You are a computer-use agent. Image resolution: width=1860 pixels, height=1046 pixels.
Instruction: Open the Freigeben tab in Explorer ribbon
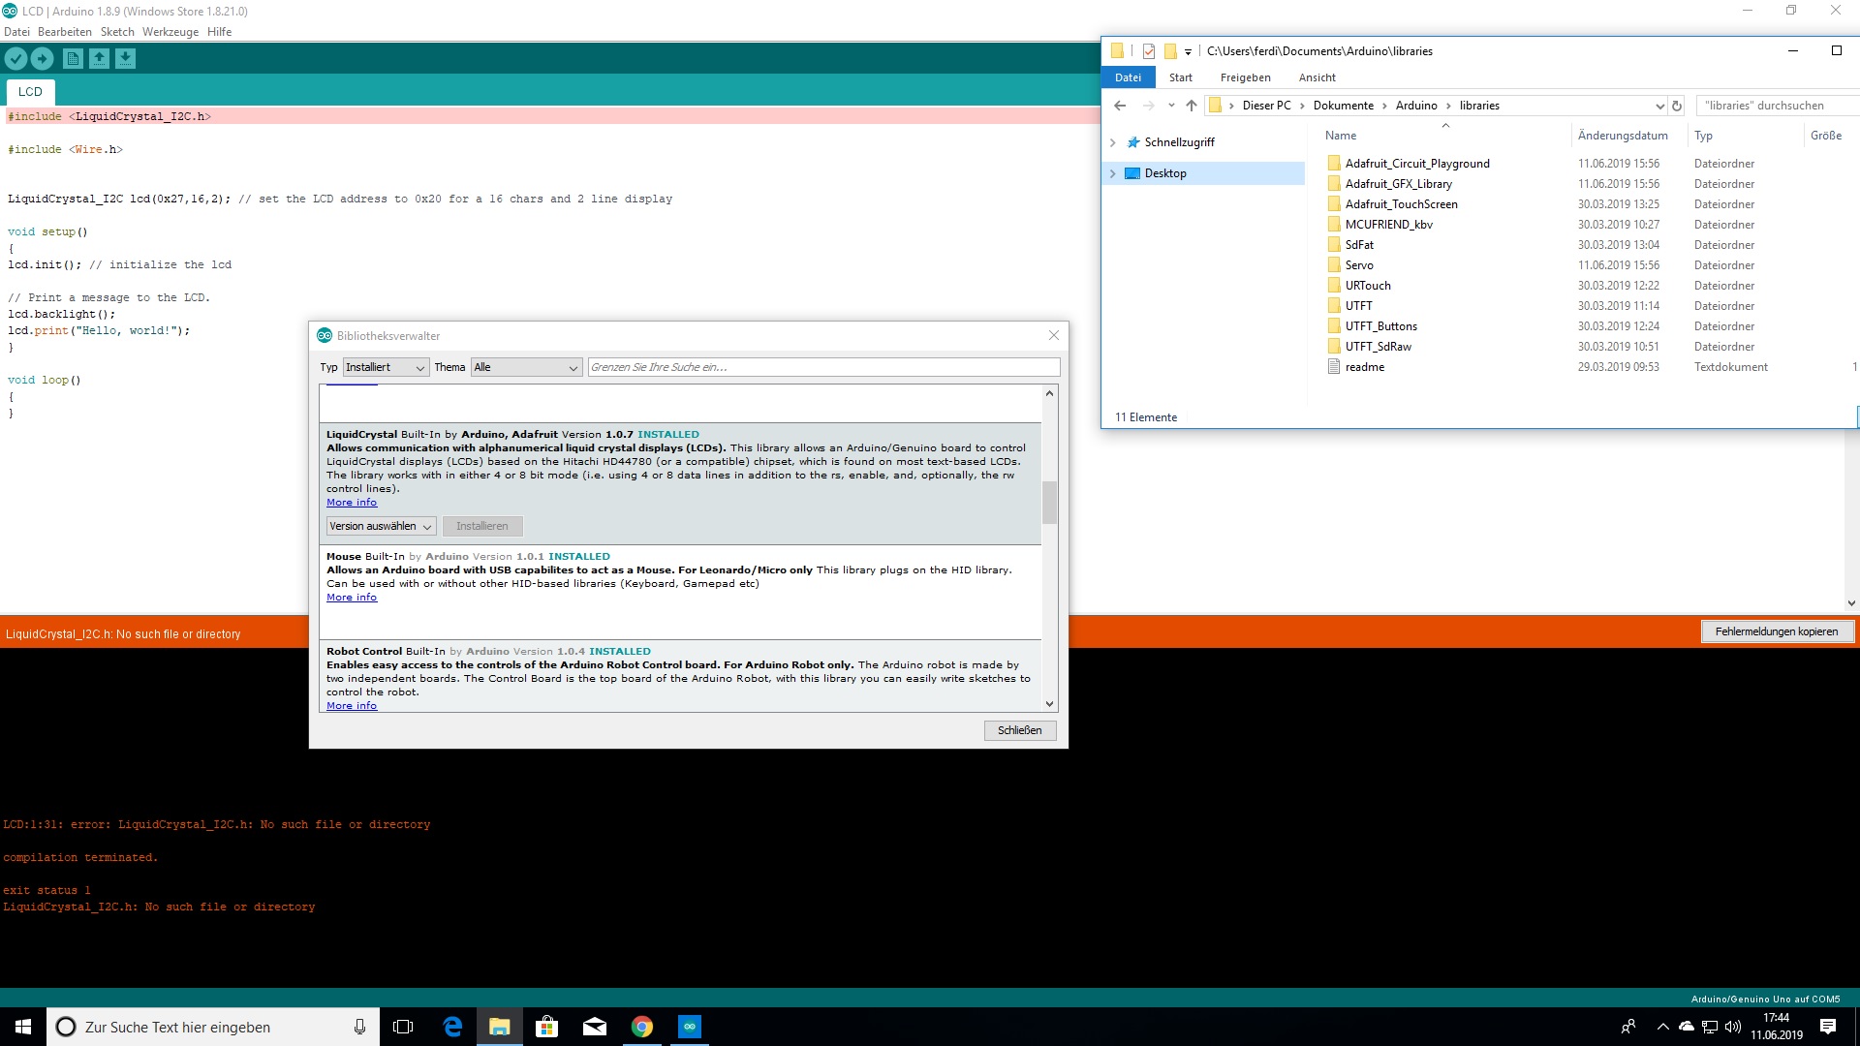[1245, 77]
